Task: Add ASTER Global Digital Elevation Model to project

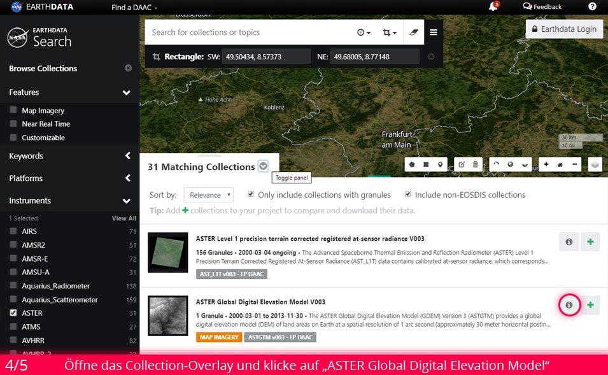Action: (590, 305)
